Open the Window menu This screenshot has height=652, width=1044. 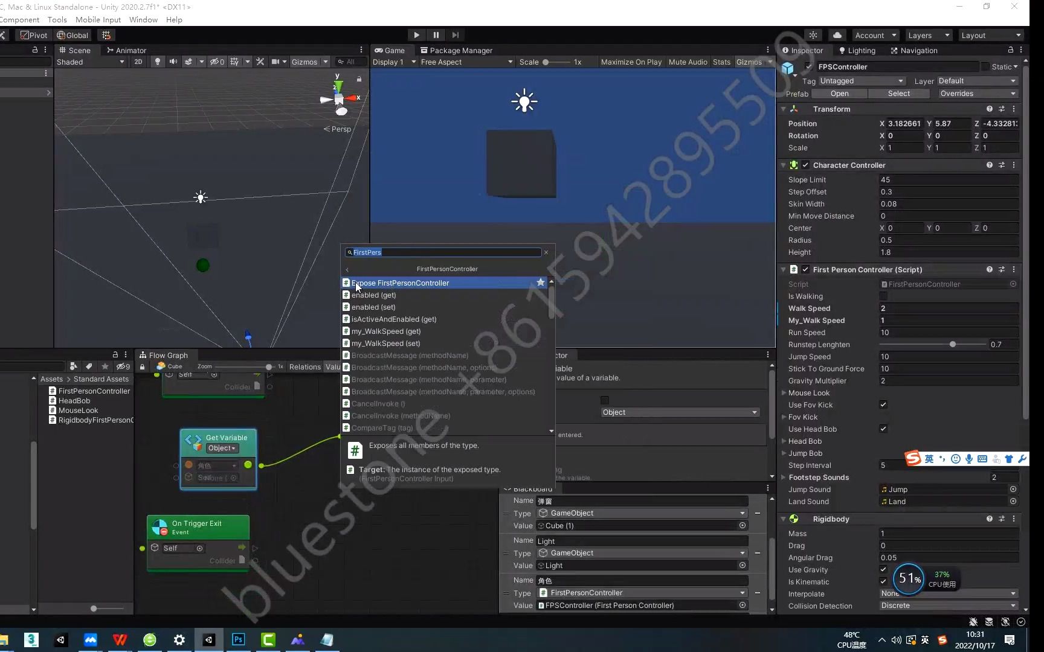click(143, 19)
